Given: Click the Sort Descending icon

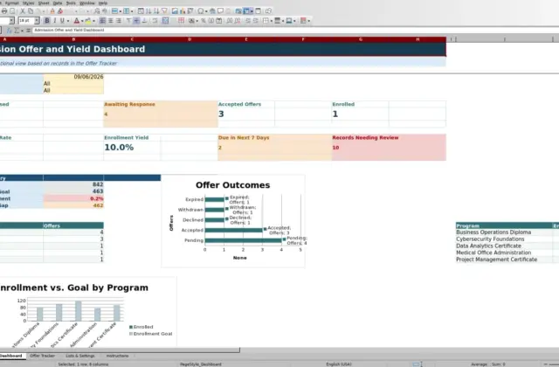Looking at the screenshot, I should click(x=156, y=11).
